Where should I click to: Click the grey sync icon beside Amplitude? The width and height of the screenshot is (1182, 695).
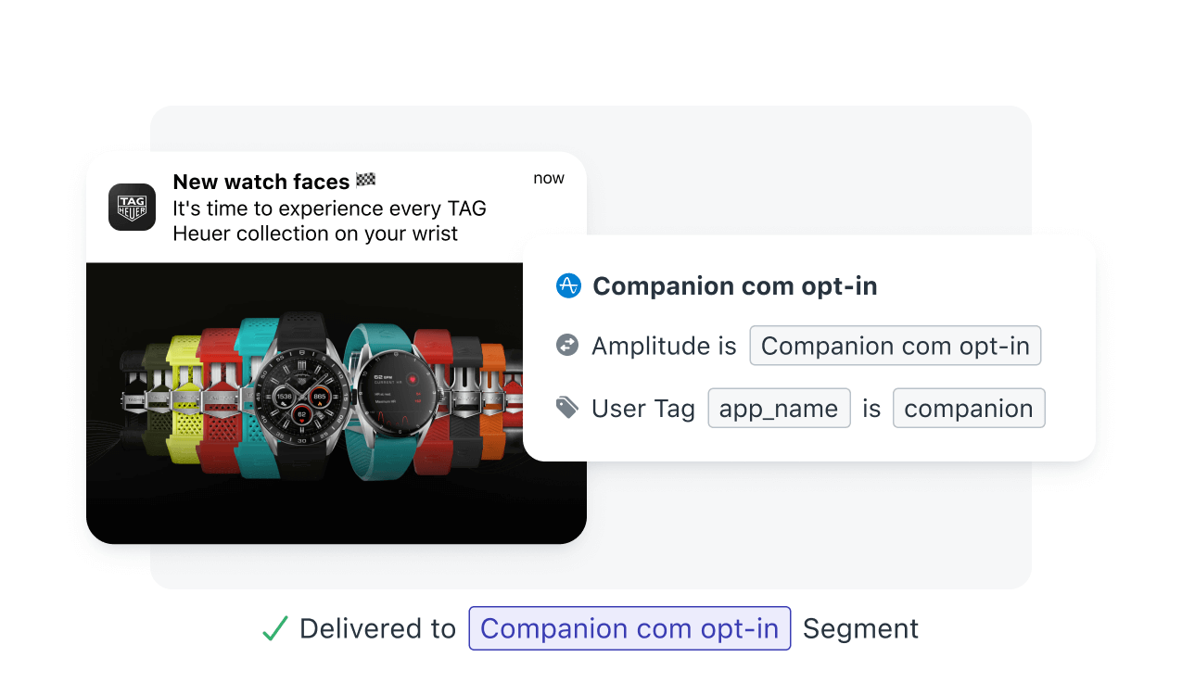pyautogui.click(x=567, y=346)
